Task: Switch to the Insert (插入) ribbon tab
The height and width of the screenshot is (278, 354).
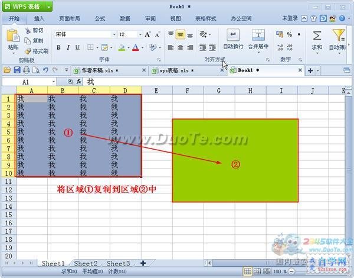Action: [x=39, y=18]
